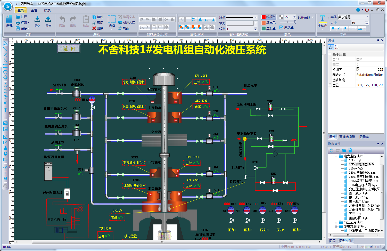Open the 字体 font name dropdown

coord(367,17)
